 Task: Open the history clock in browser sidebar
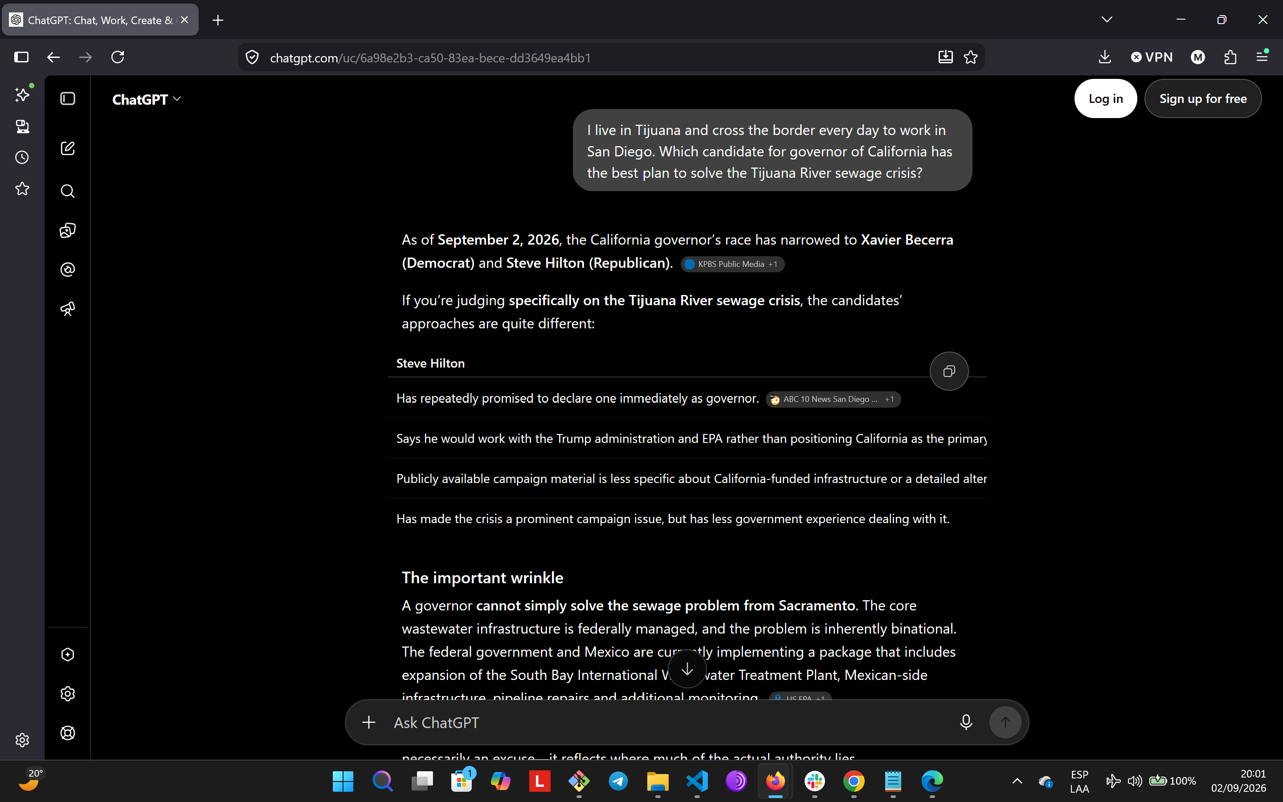tap(22, 158)
